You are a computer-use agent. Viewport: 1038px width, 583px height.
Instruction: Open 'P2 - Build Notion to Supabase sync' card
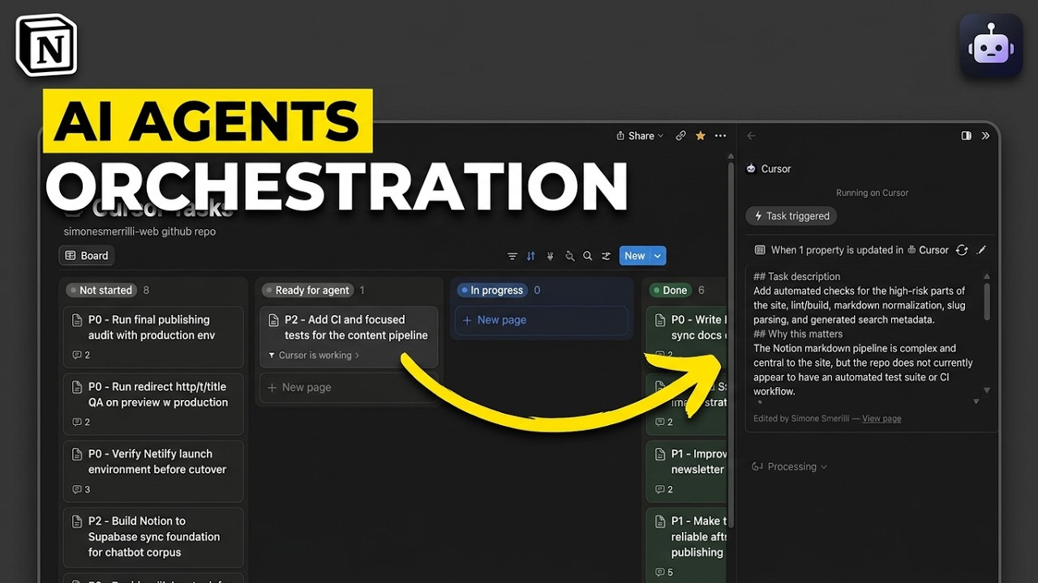(153, 538)
